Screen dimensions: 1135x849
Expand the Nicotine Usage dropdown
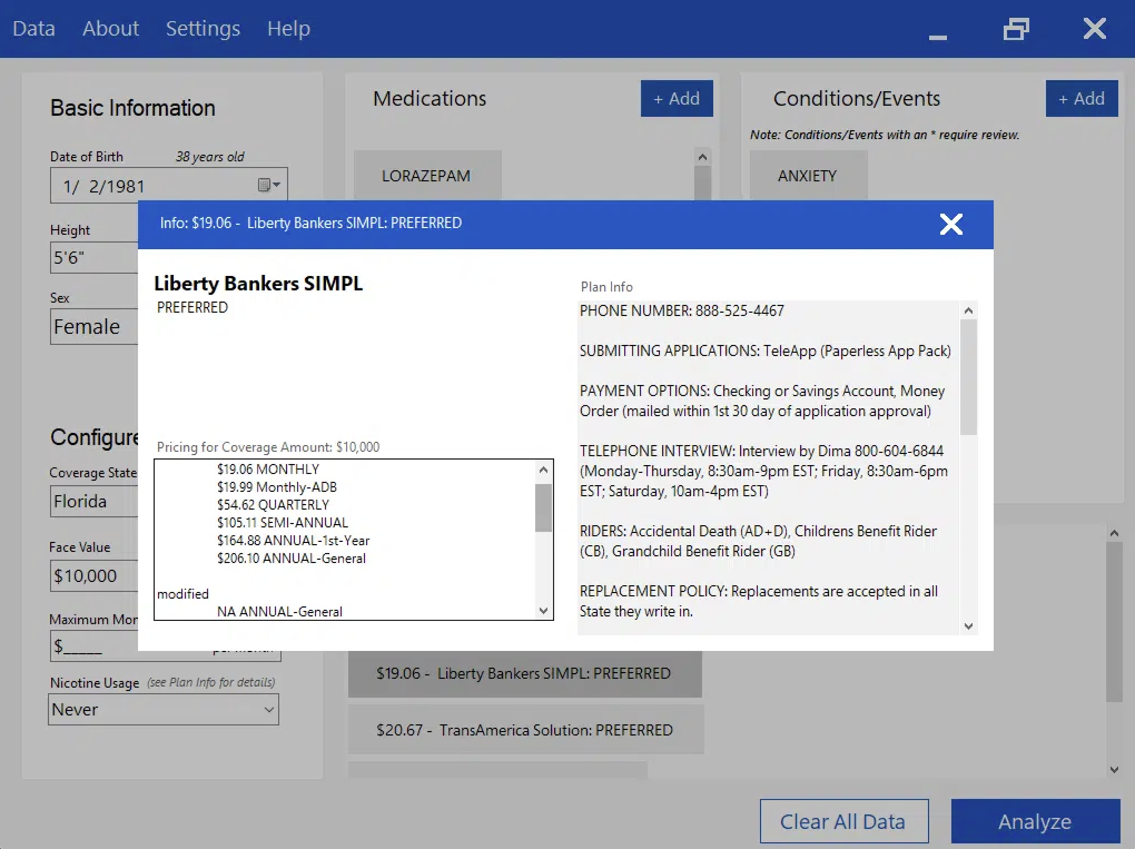pos(269,709)
